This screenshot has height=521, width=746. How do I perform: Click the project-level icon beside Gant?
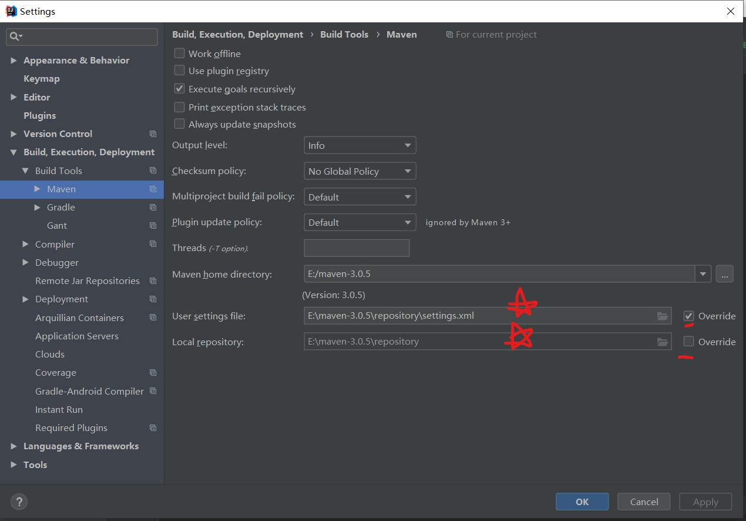153,226
